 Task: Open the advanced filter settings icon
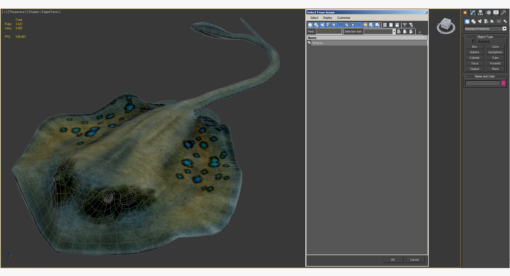pos(411,25)
